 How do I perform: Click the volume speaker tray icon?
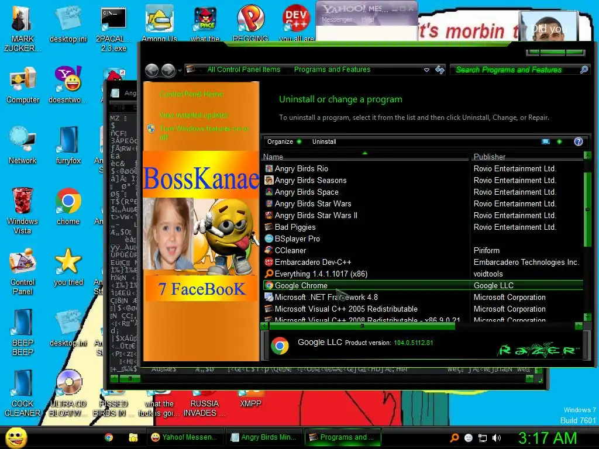pyautogui.click(x=497, y=438)
